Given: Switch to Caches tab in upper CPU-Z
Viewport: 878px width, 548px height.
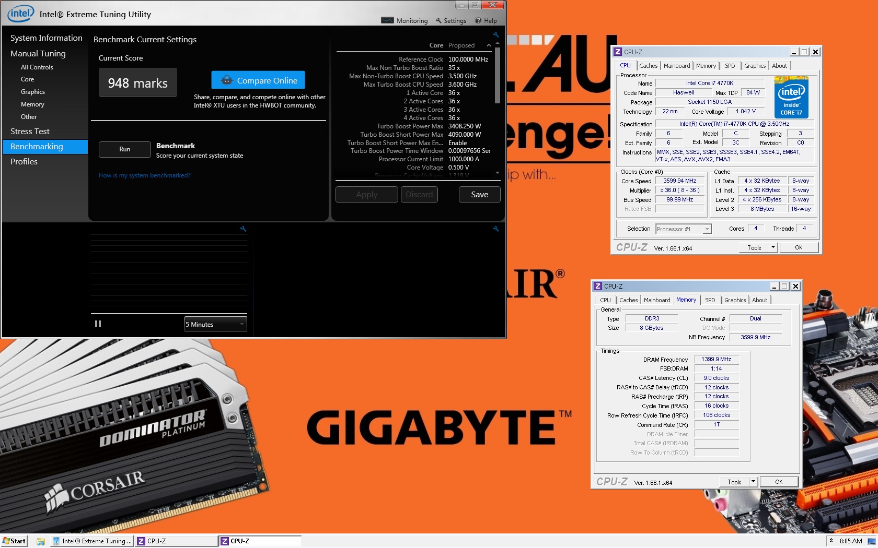Looking at the screenshot, I should click(648, 66).
